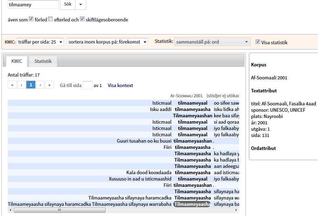
Task: Click tilmaameyaal after 'Xusuuso in aad u isticmaashid'
Action: pyautogui.click(x=192, y=179)
